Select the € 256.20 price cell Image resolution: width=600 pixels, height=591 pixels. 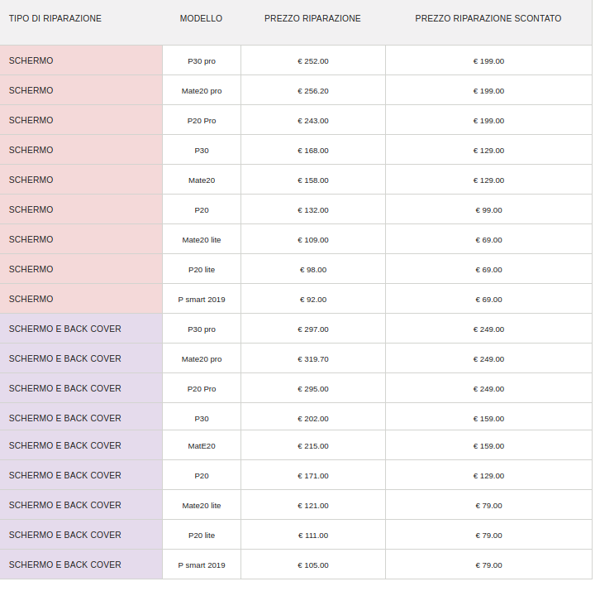(x=313, y=91)
